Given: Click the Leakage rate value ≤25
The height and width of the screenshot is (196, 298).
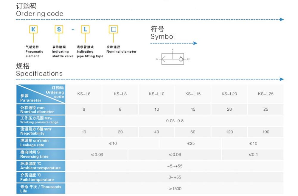Looking at the screenshot, I should pyautogui.click(x=190, y=143).
